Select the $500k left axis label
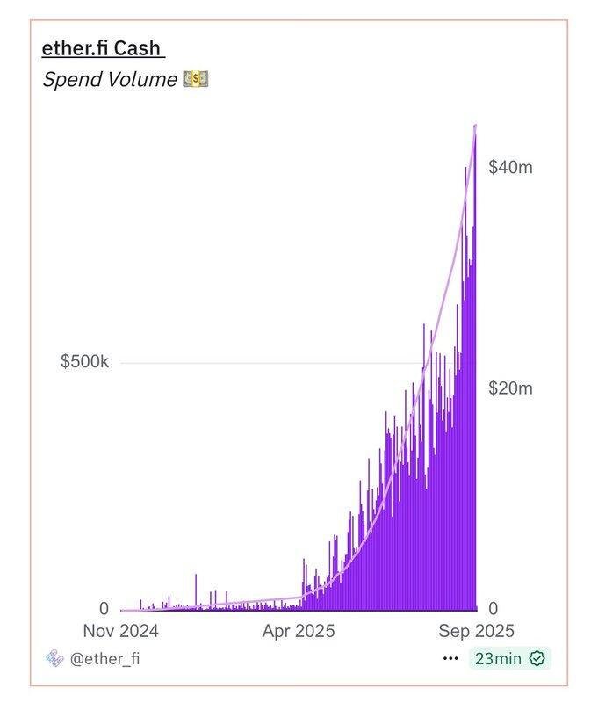 [x=84, y=361]
